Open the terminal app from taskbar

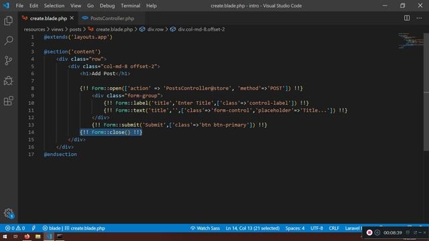(60, 236)
